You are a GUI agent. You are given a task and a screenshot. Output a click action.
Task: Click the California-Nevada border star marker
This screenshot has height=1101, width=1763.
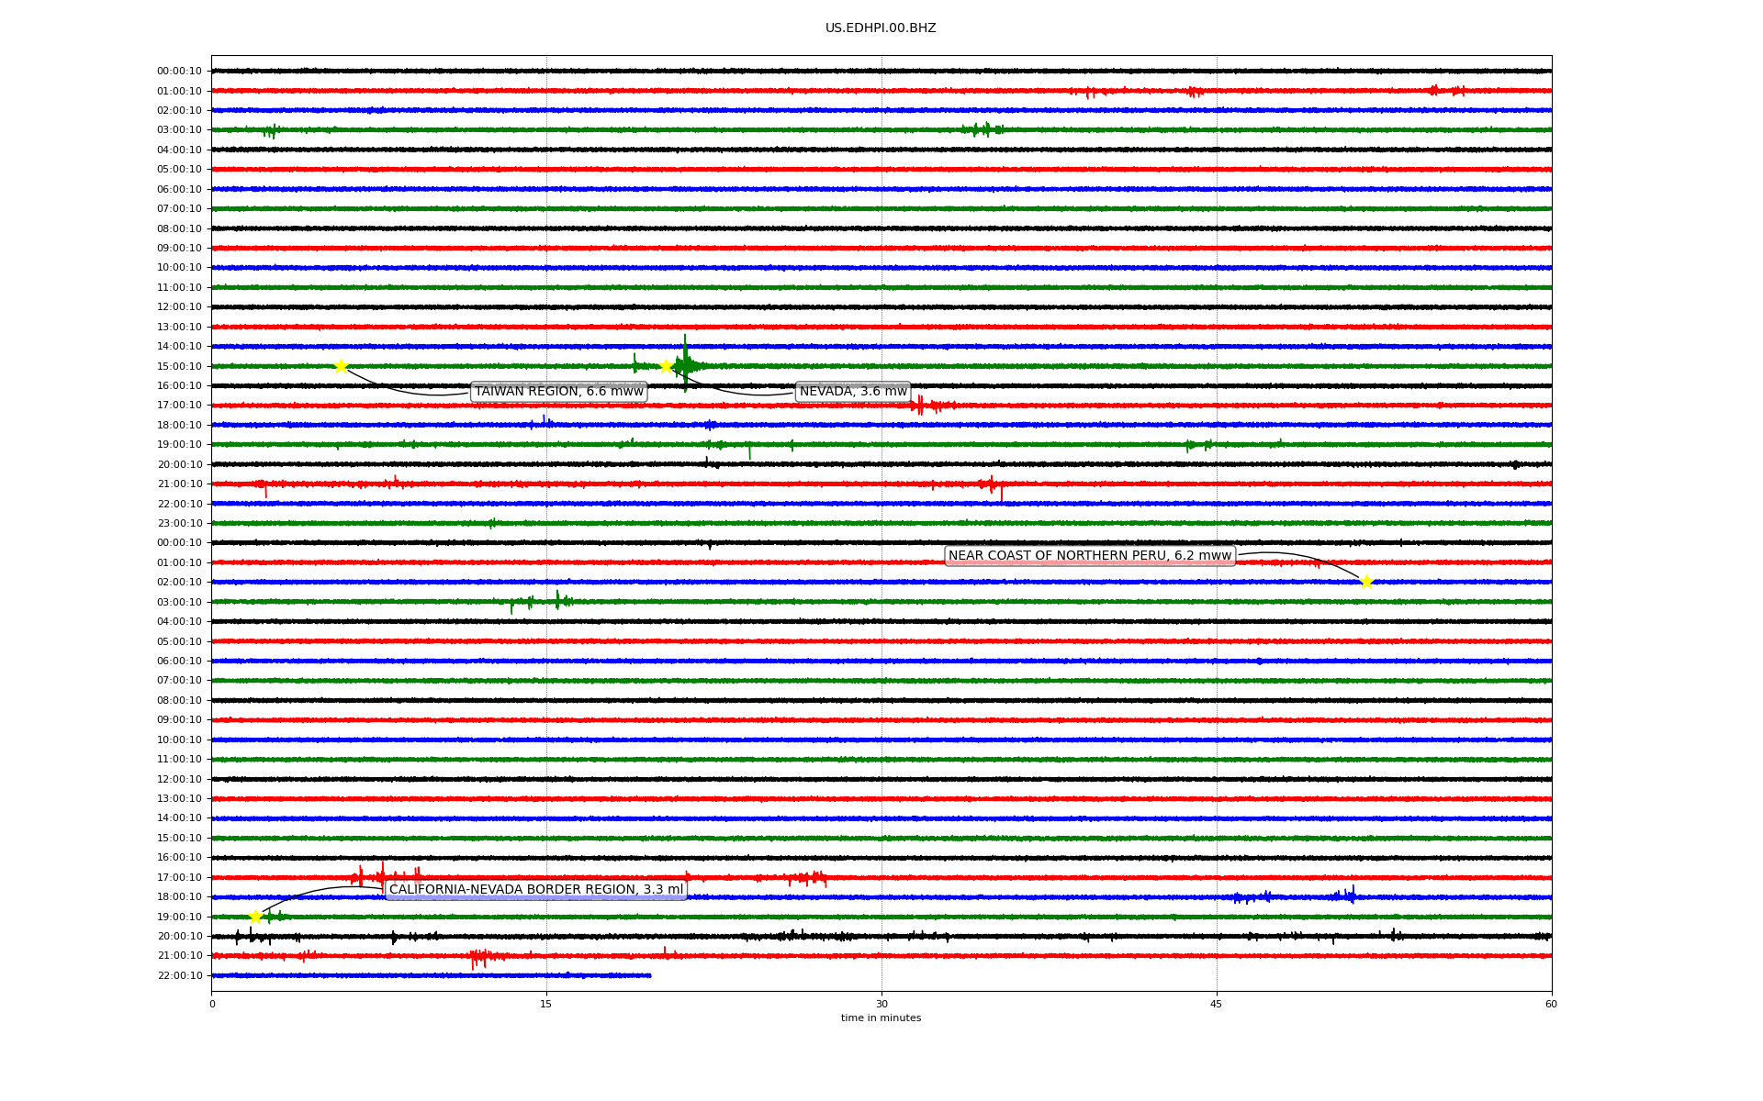(256, 917)
